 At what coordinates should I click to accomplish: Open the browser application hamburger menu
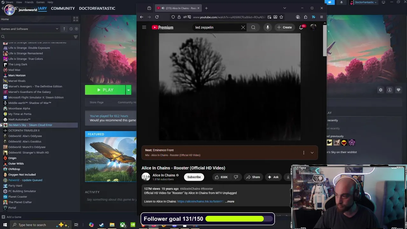click(x=321, y=17)
